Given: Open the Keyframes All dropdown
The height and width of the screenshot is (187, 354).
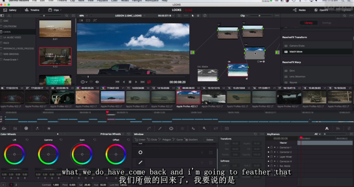Looking at the screenshot, I should (318, 134).
